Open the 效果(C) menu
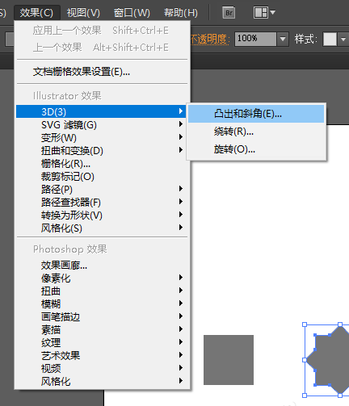 36,13
